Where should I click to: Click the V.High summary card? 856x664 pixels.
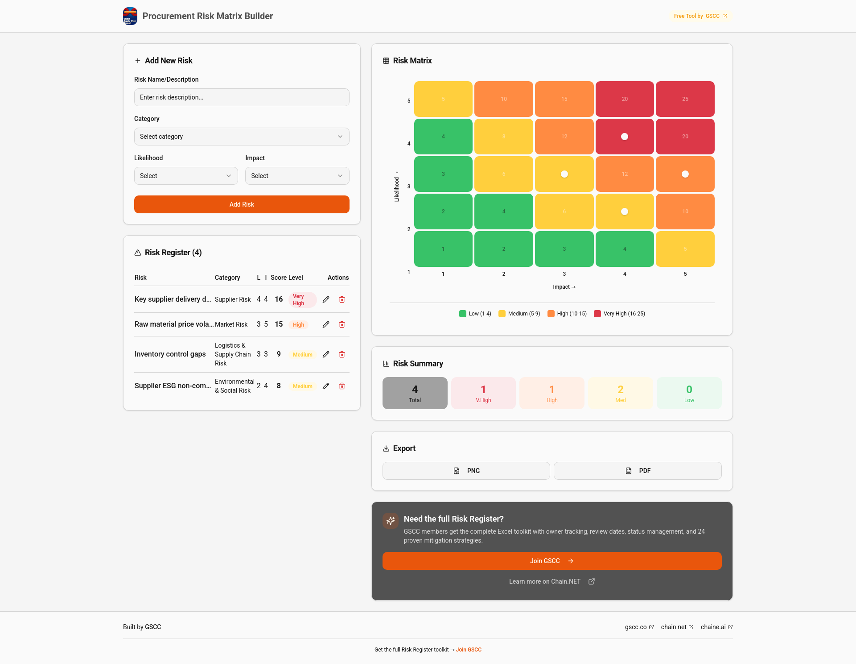click(483, 393)
